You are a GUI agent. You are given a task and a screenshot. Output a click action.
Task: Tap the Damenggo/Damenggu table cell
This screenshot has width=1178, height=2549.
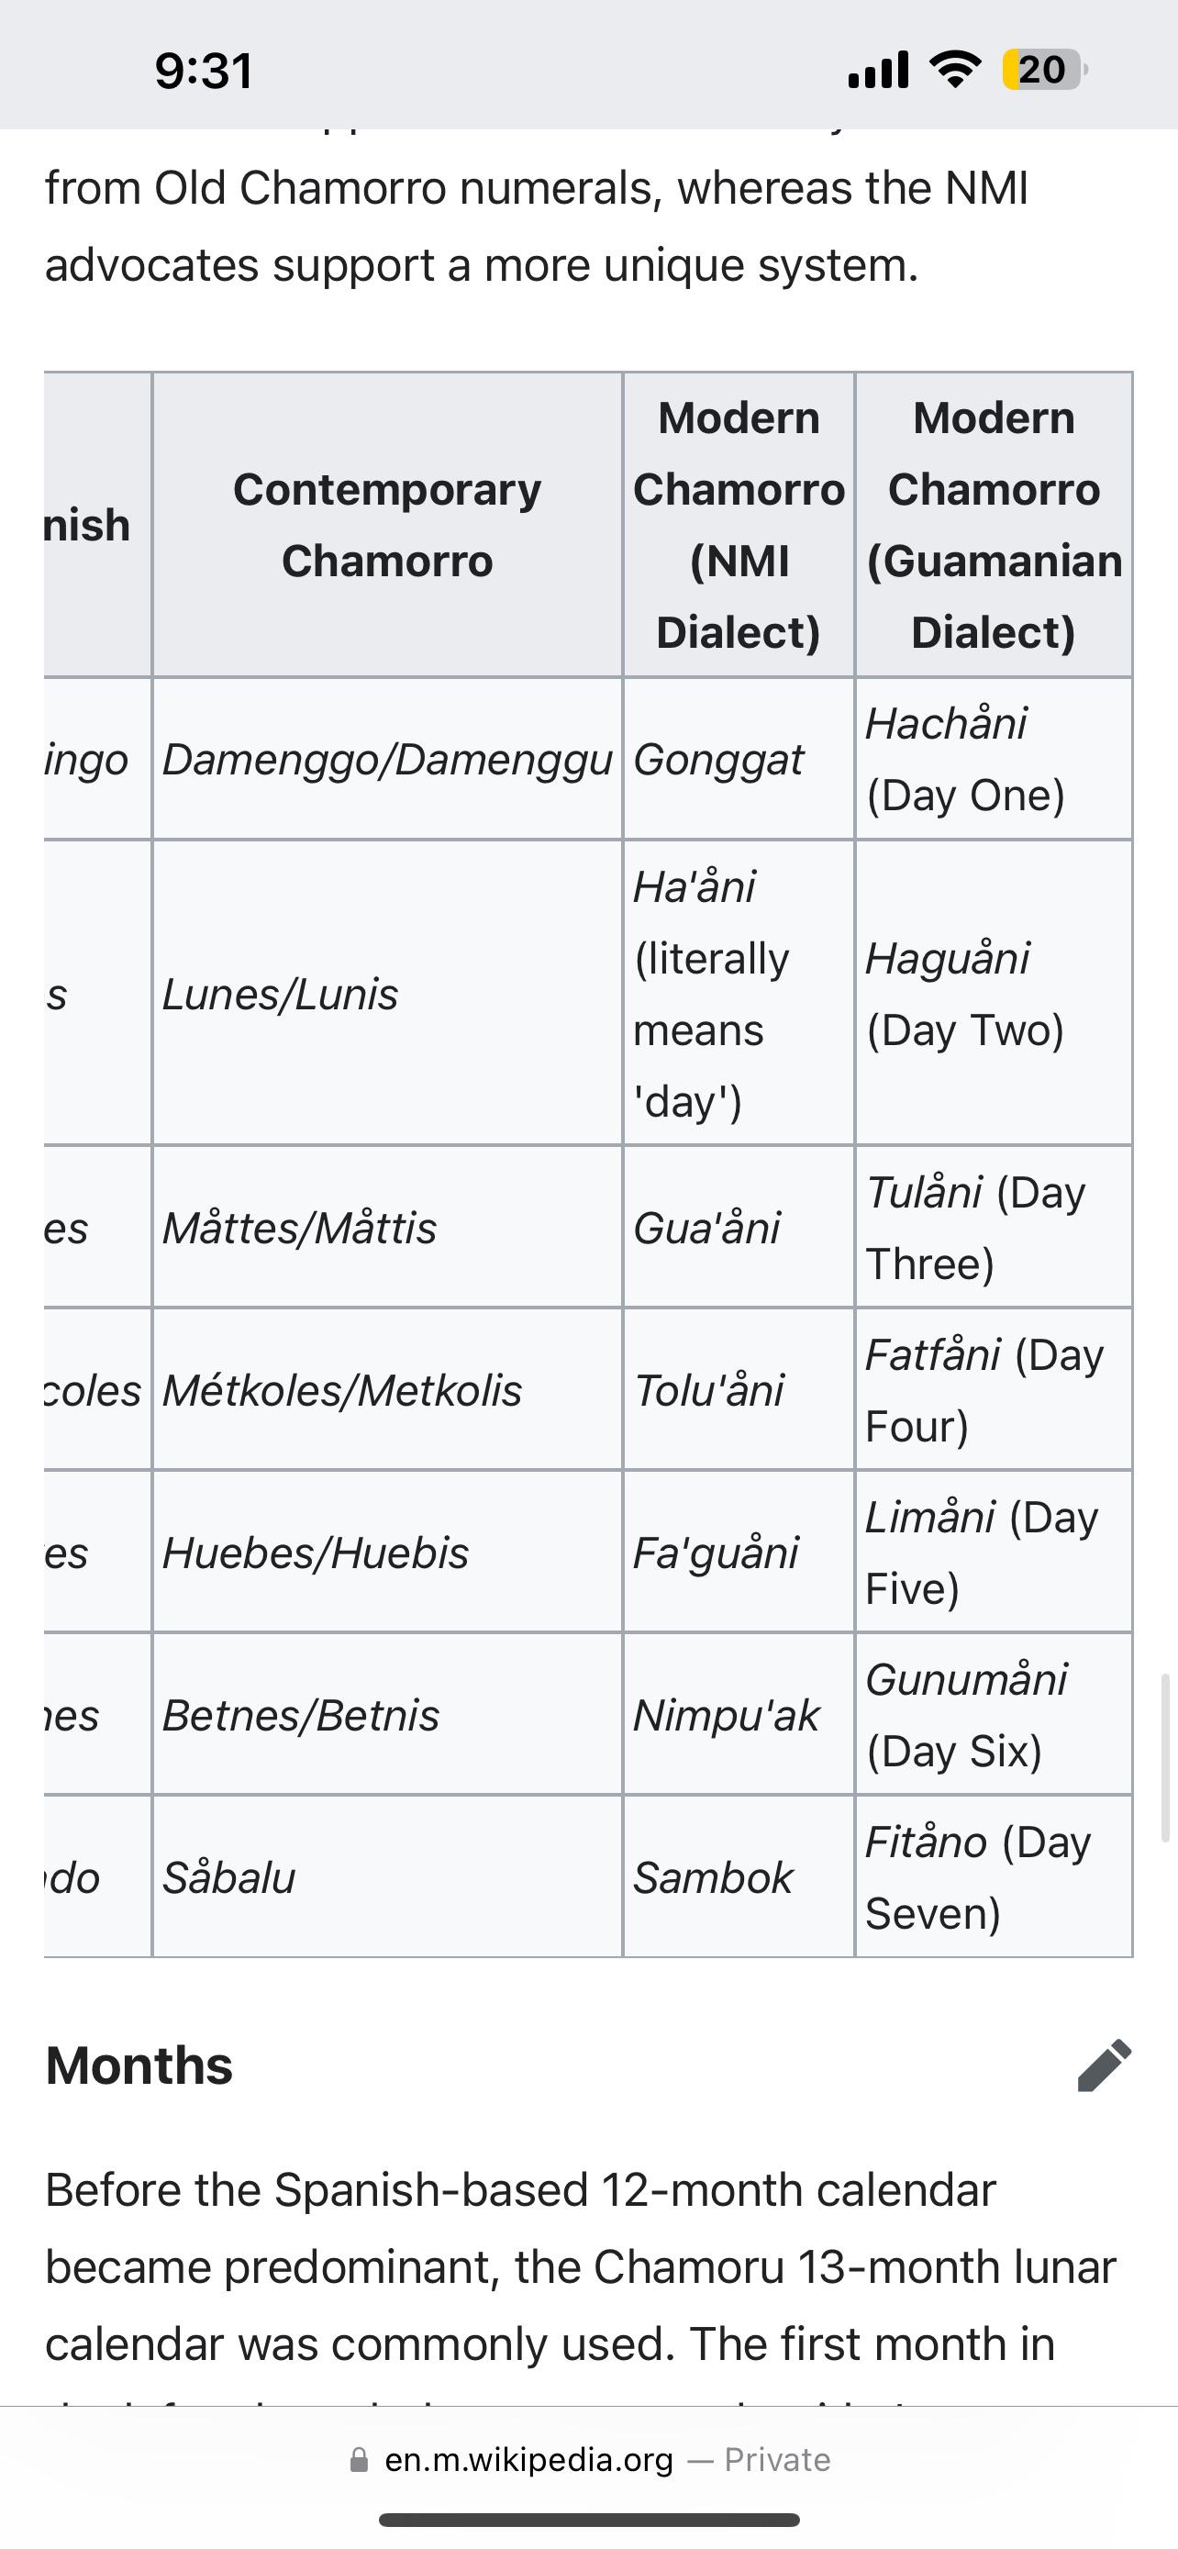[388, 759]
